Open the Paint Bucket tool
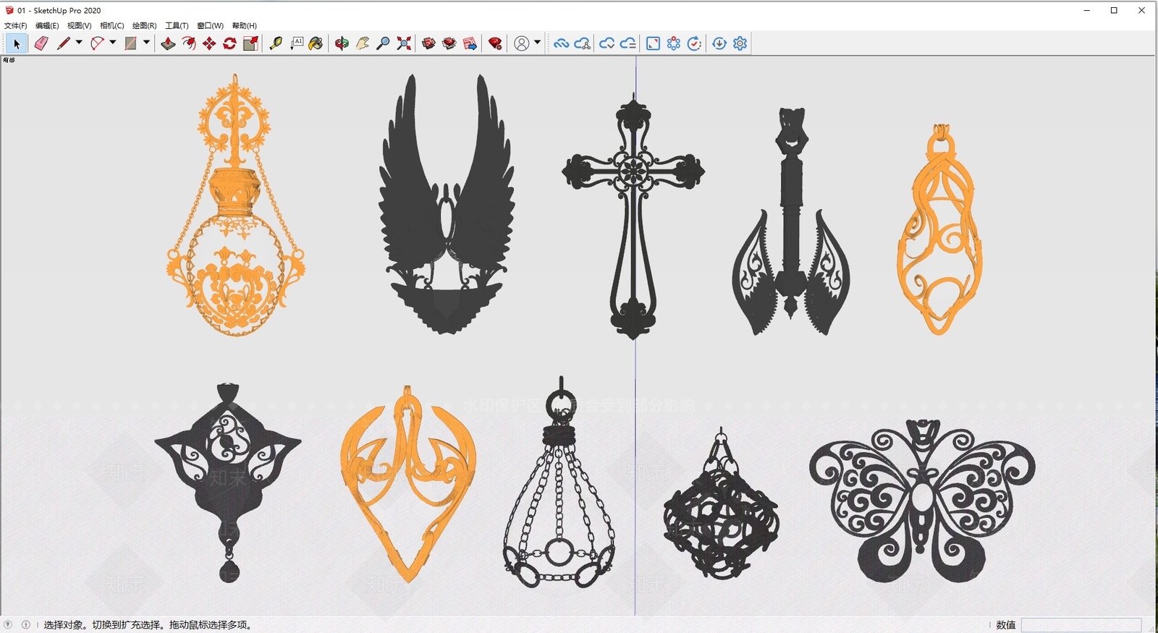 (x=316, y=43)
